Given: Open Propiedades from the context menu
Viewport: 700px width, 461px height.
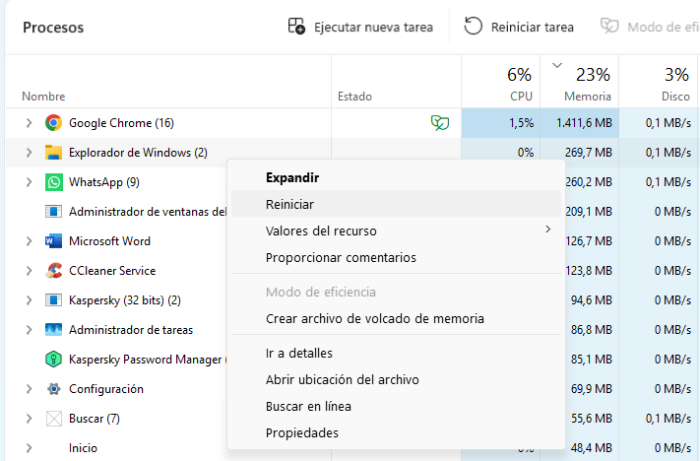Looking at the screenshot, I should (396, 432).
